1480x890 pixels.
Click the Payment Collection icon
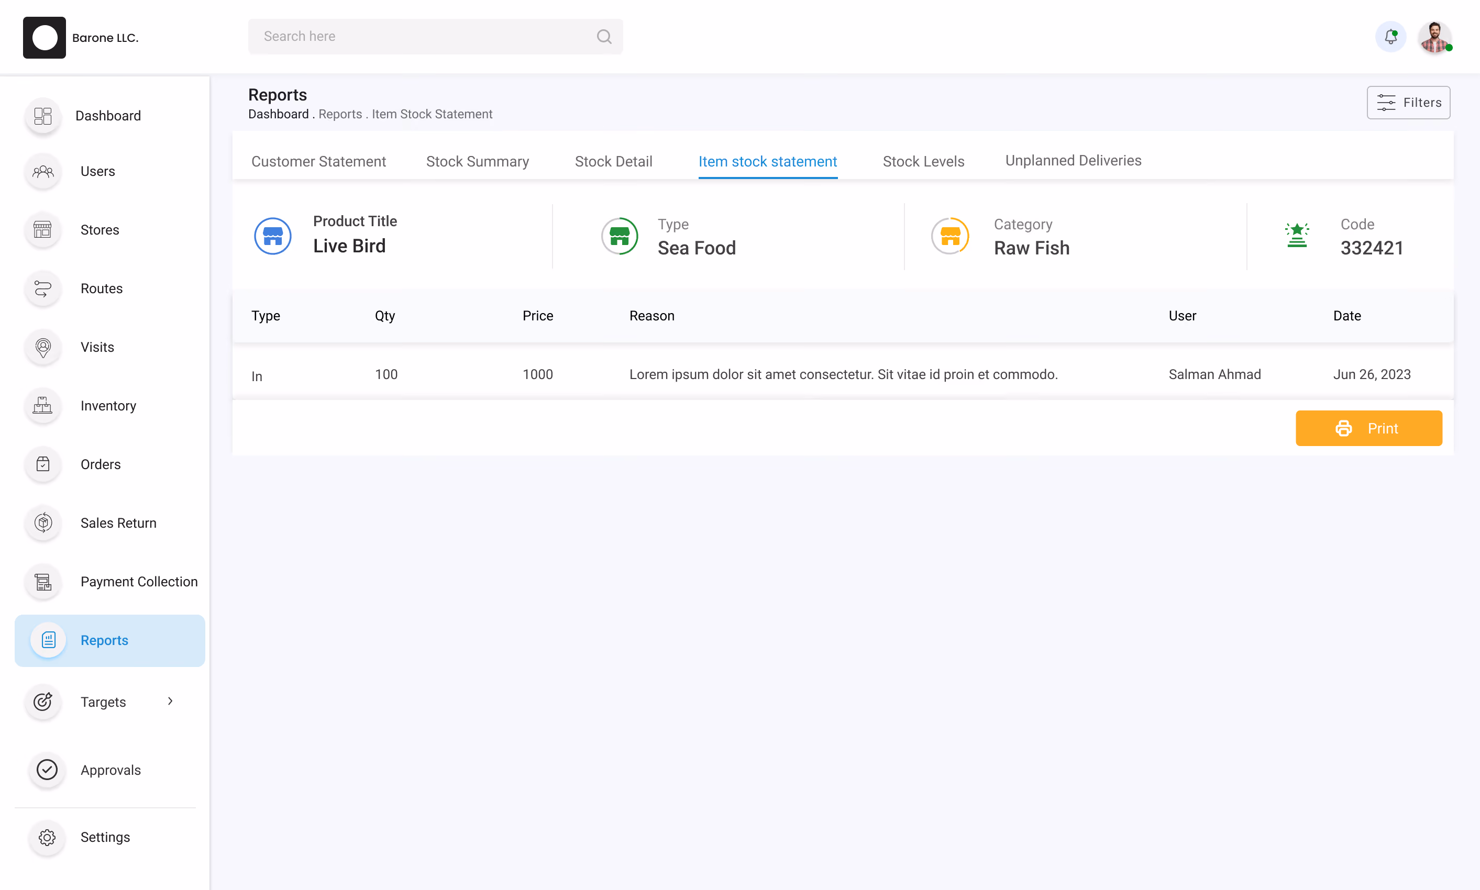click(43, 582)
